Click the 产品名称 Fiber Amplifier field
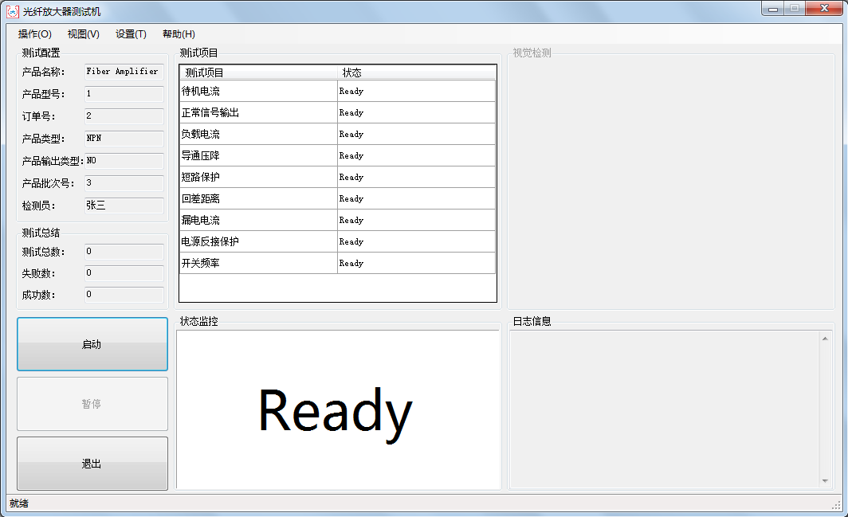The image size is (848, 517). (124, 72)
